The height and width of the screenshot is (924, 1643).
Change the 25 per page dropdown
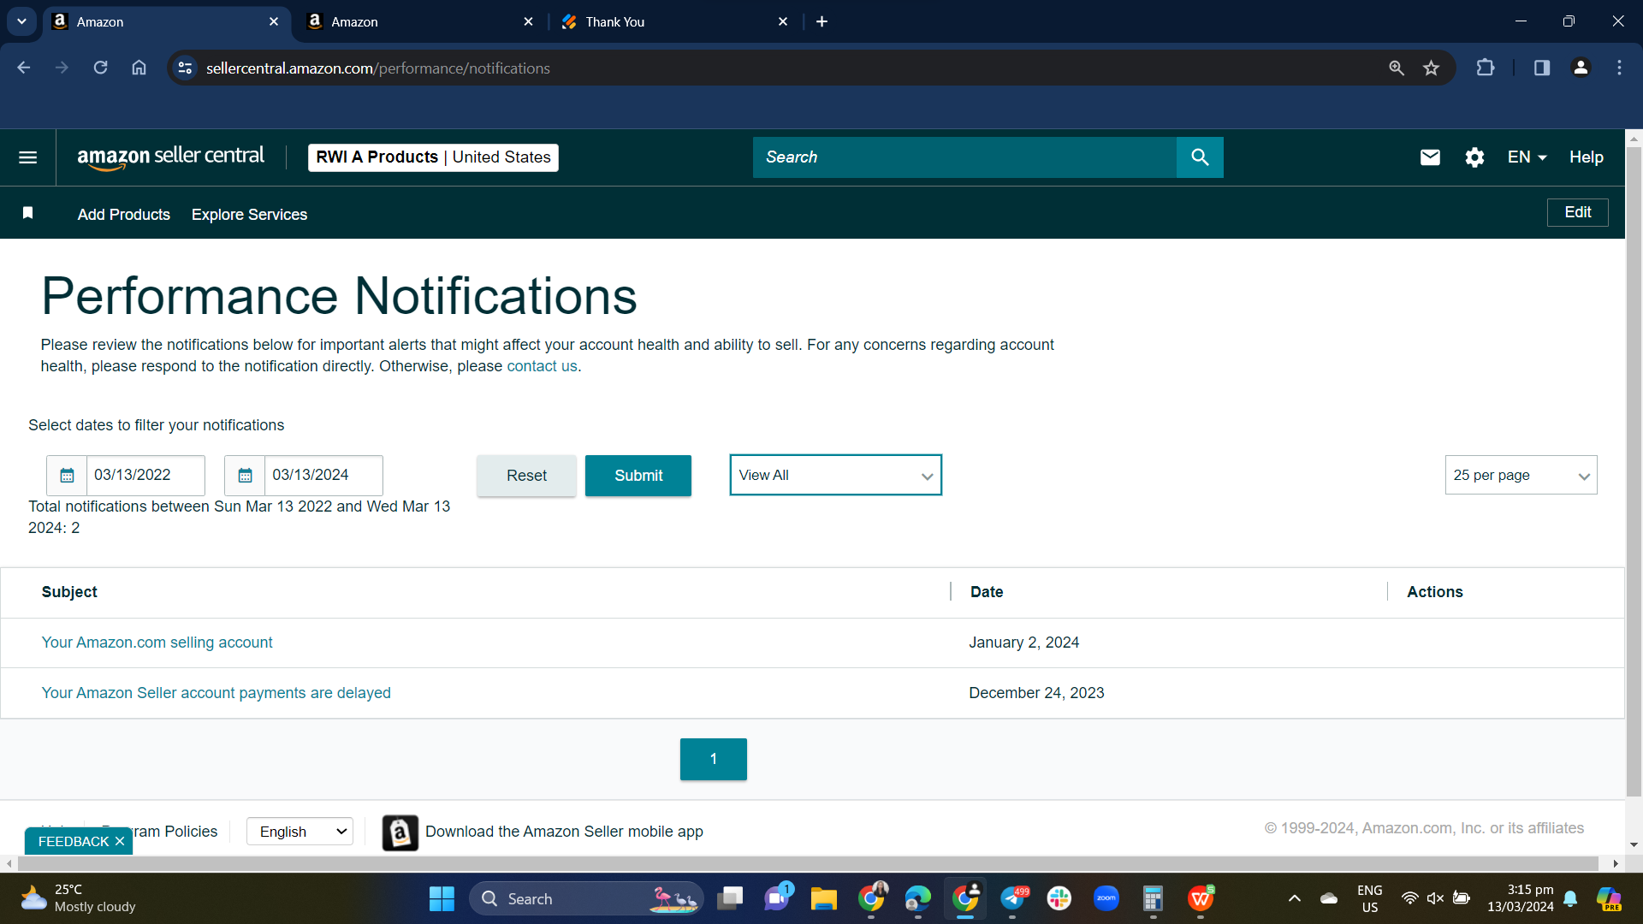(x=1521, y=475)
